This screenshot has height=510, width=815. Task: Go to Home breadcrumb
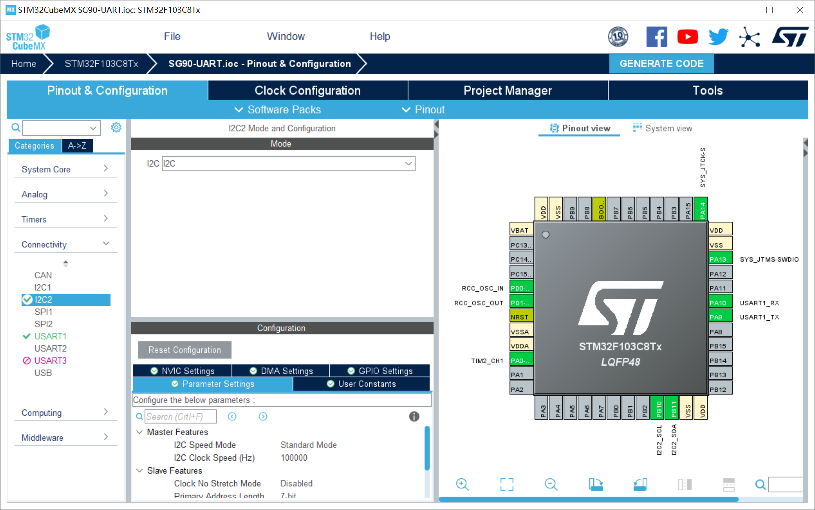(24, 64)
